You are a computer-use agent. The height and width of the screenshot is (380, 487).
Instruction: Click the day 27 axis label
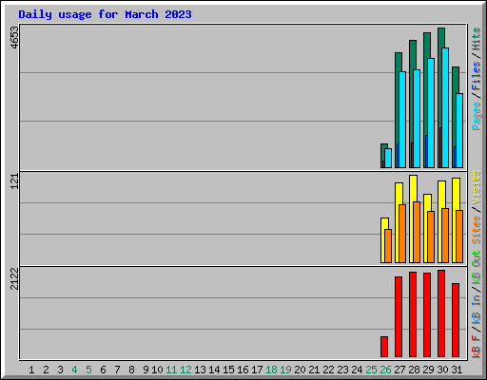pos(399,370)
